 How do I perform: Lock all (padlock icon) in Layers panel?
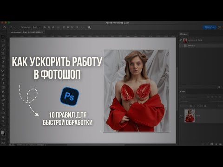tap(205, 106)
